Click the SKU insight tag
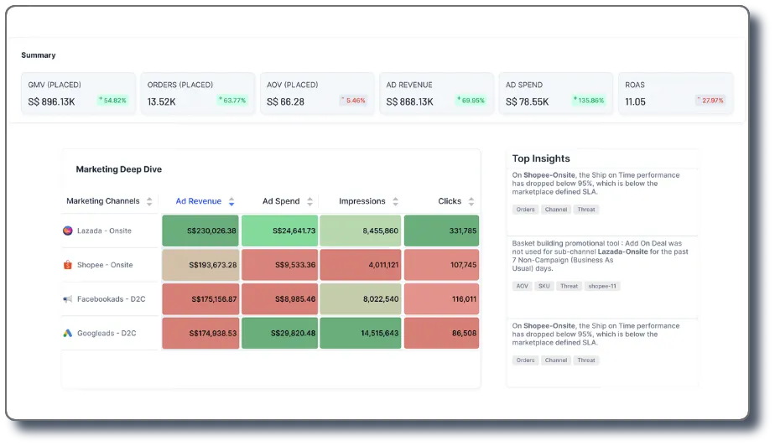775x446 pixels. coord(544,286)
